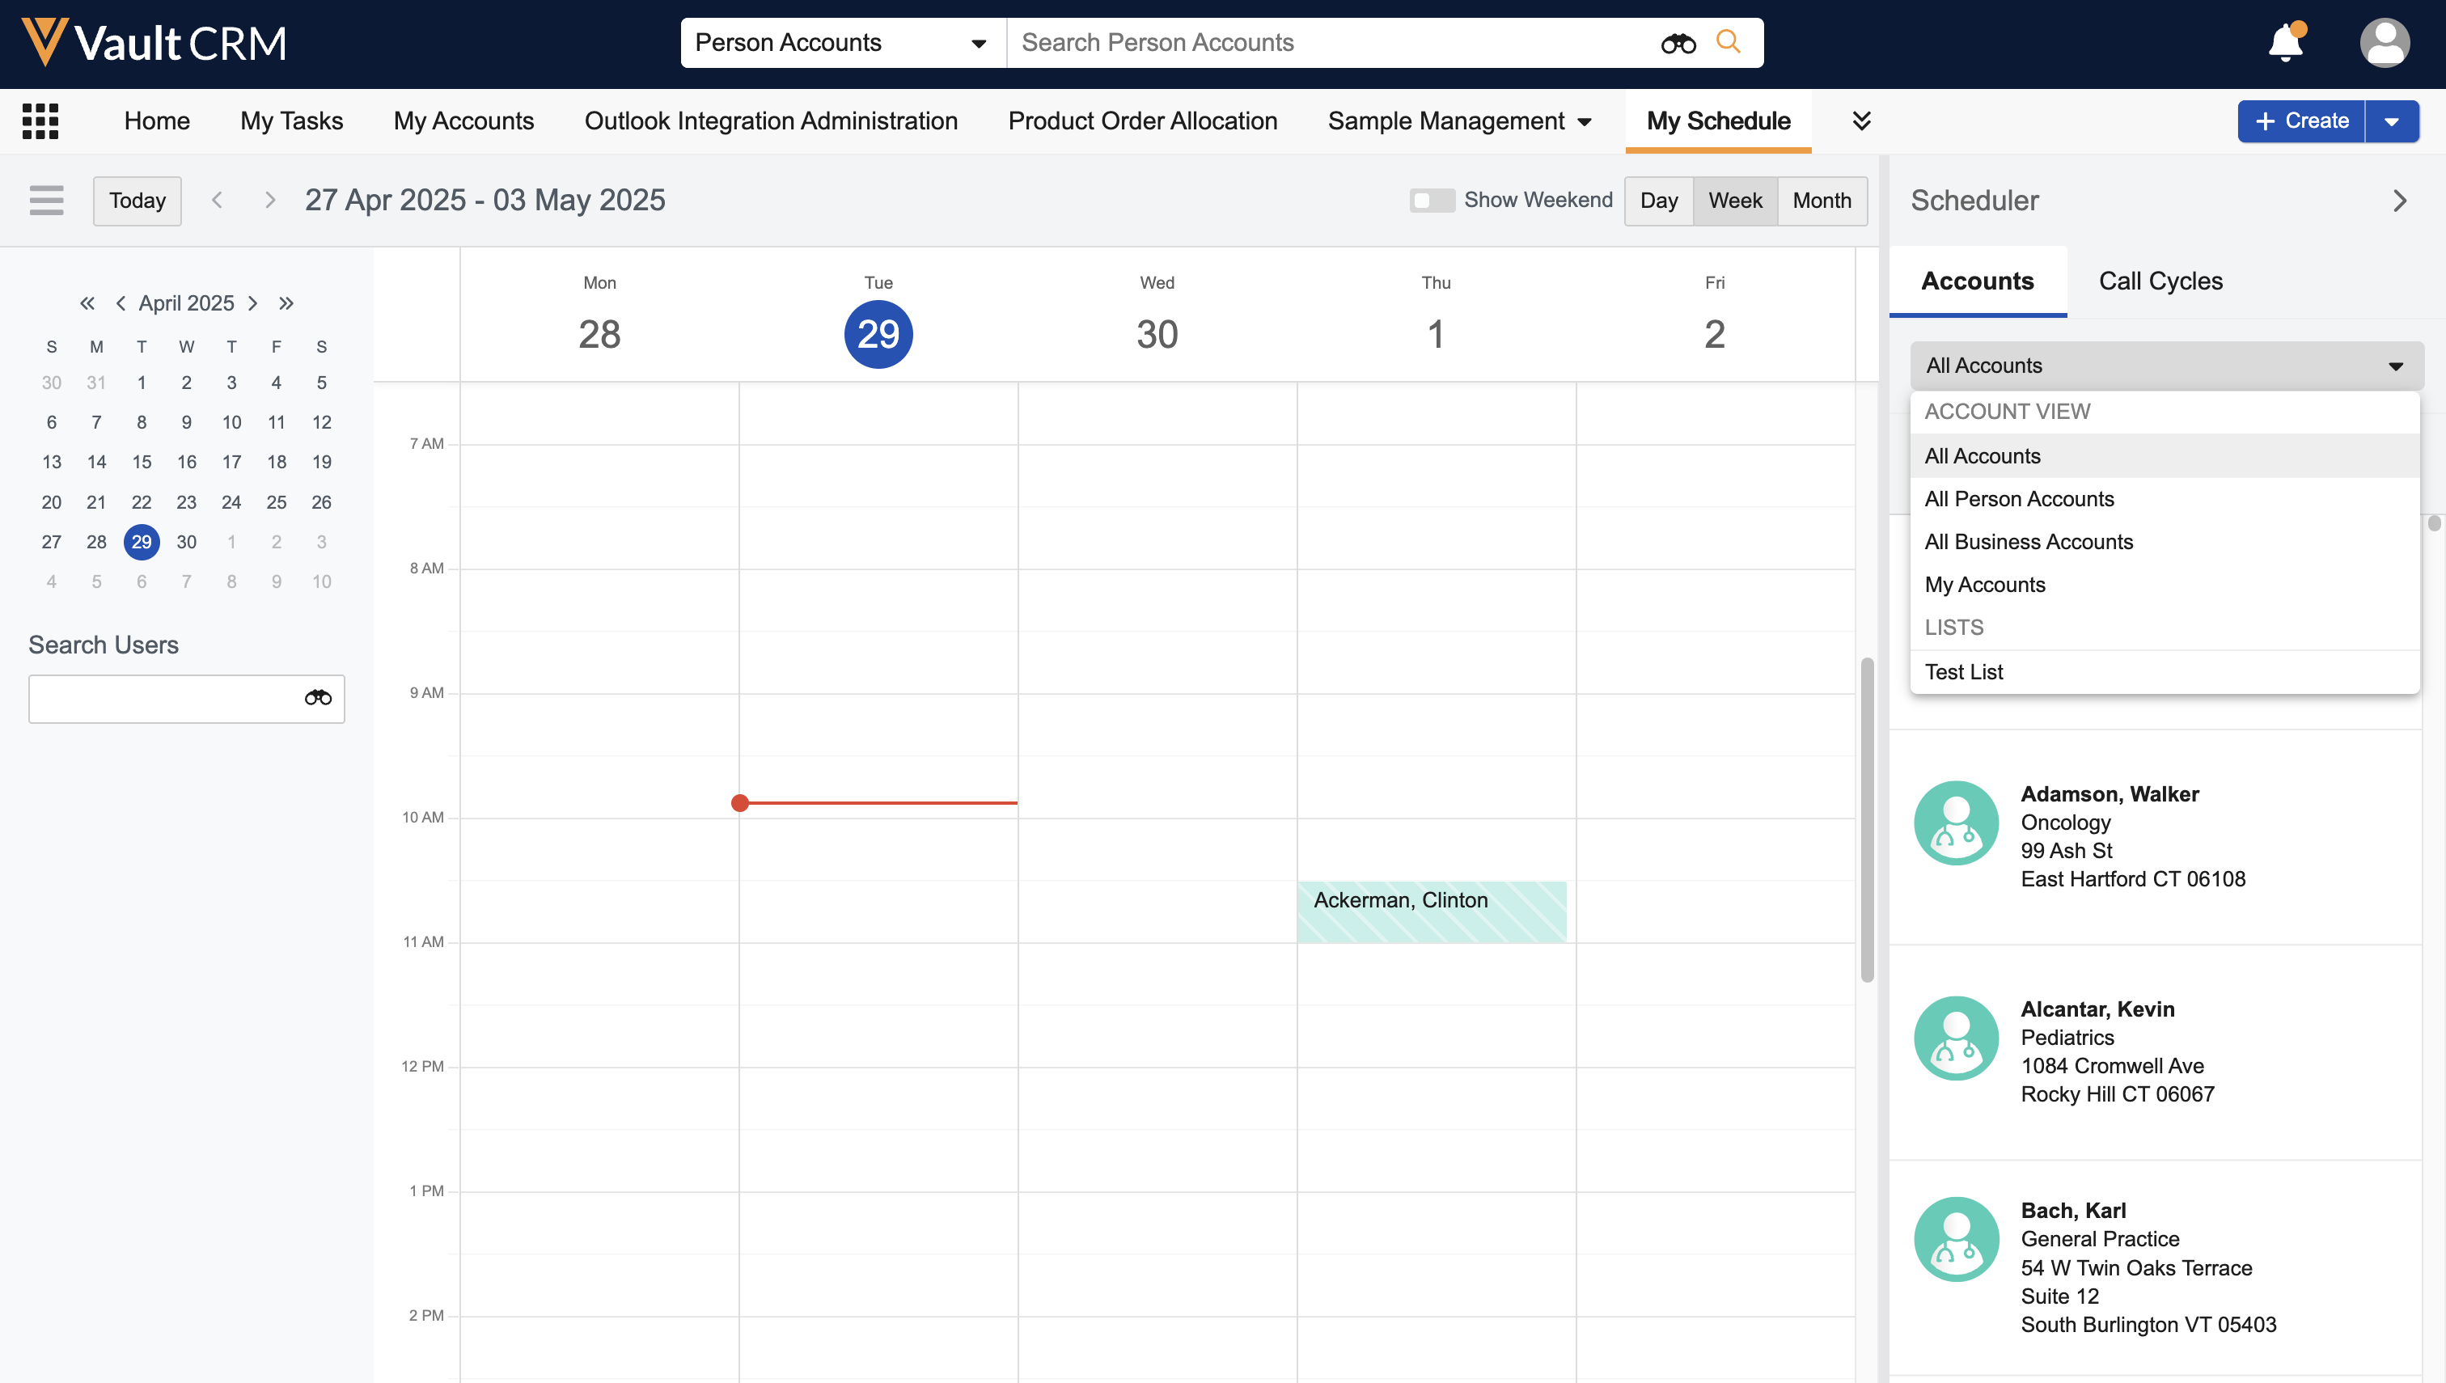This screenshot has width=2446, height=1383.
Task: Collapse the All Accounts view dropdown
Action: (2167, 366)
